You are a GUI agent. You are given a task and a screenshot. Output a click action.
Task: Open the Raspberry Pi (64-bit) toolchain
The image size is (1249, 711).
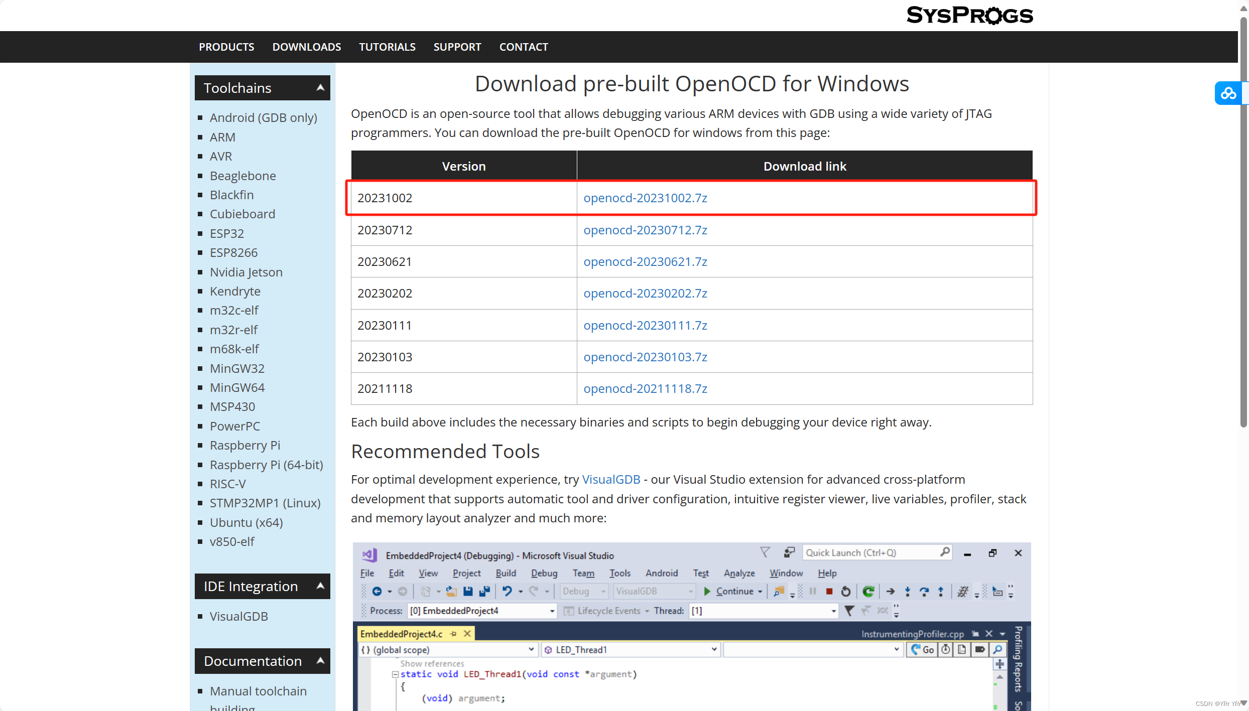tap(267, 465)
